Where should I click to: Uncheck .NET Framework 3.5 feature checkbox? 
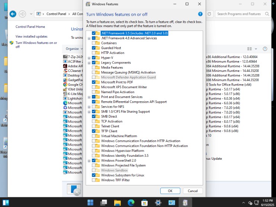(94, 33)
